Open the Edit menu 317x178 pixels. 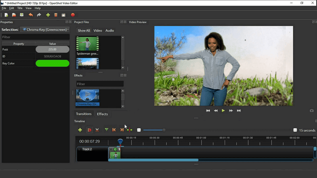click(x=11, y=8)
